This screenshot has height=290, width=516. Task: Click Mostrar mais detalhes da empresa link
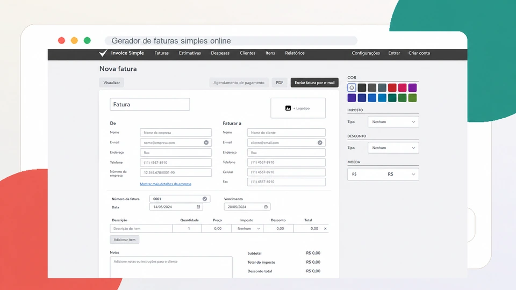click(x=166, y=184)
